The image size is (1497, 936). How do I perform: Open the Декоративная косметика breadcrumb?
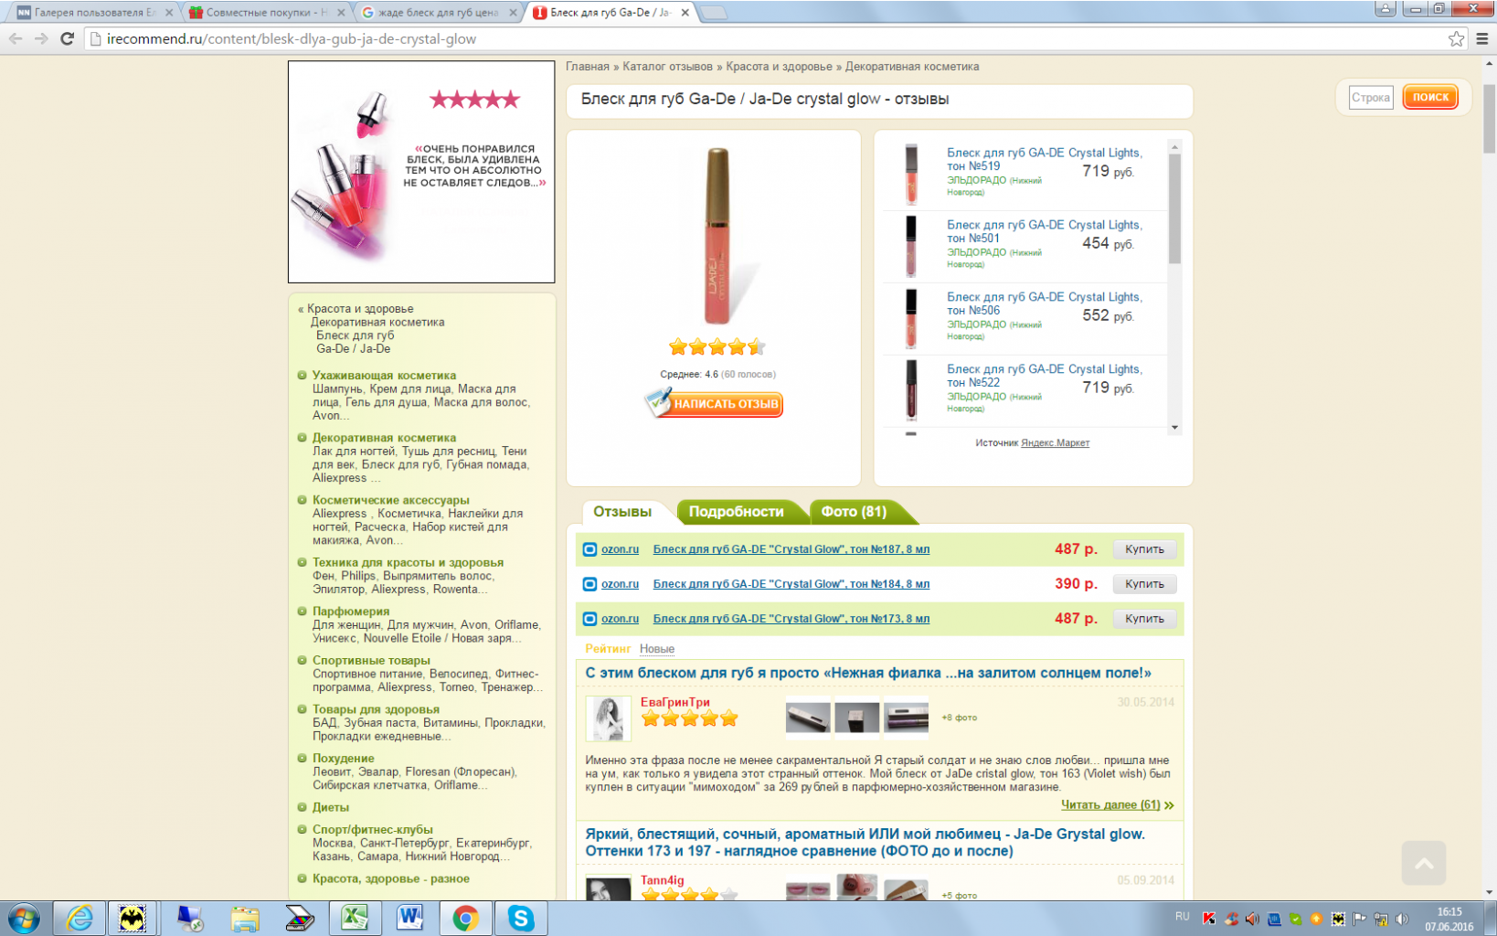point(912,67)
